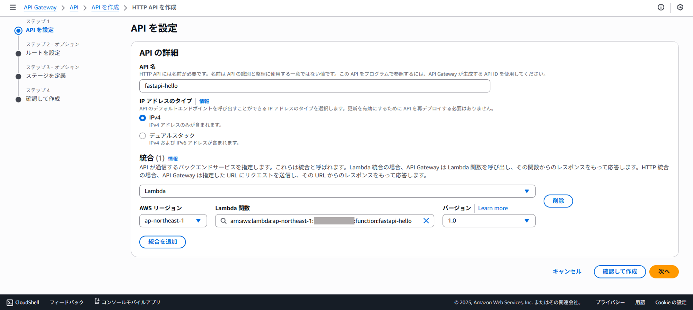Open フィードバック in the footer
693x310 pixels.
[67, 302]
